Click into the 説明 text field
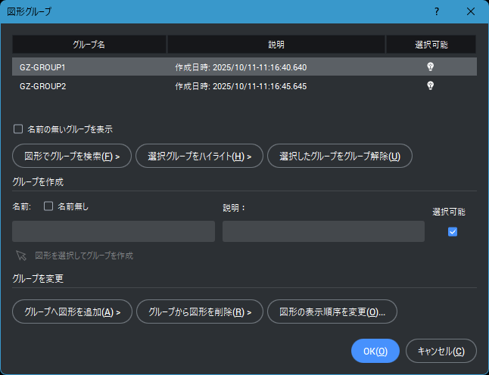Viewport: 489px width, 375px height. (x=323, y=231)
